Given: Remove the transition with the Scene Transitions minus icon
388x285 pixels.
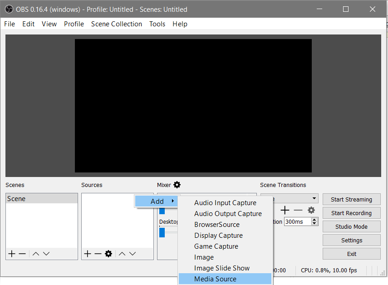Looking at the screenshot, I should coord(298,210).
